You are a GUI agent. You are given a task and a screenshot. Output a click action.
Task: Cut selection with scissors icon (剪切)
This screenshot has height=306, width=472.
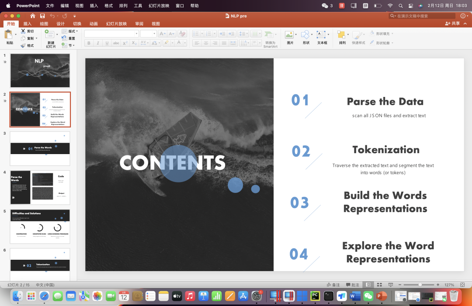point(28,31)
